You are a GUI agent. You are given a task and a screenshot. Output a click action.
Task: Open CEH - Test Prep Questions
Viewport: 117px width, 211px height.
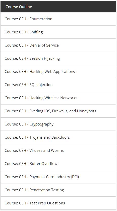pos(58,203)
